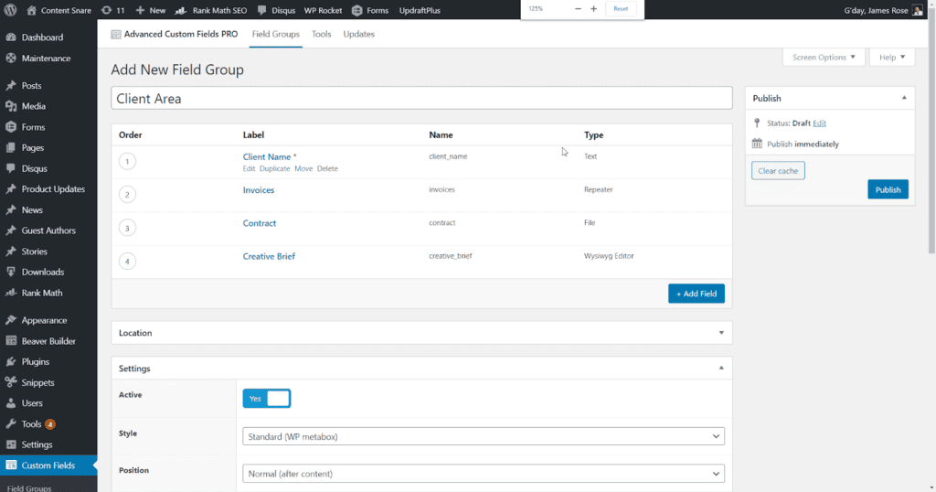
Task: Open the Client Name field label
Action: click(267, 156)
